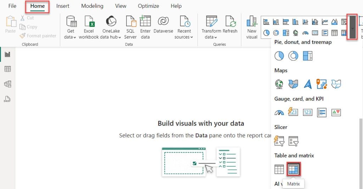Click the 'Table and matrix' section heading
363x189 pixels.
point(294,155)
